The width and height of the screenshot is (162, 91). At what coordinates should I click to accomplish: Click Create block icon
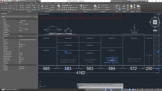coord(85,5)
